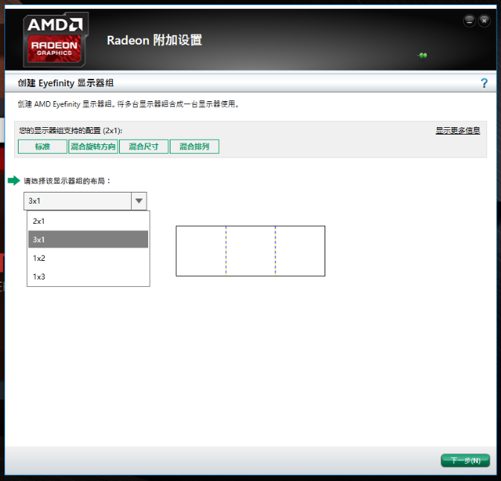Click the green arrow beside layout prompt
The height and width of the screenshot is (481, 501).
point(13,181)
